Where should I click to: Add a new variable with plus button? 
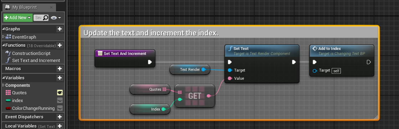(60, 78)
